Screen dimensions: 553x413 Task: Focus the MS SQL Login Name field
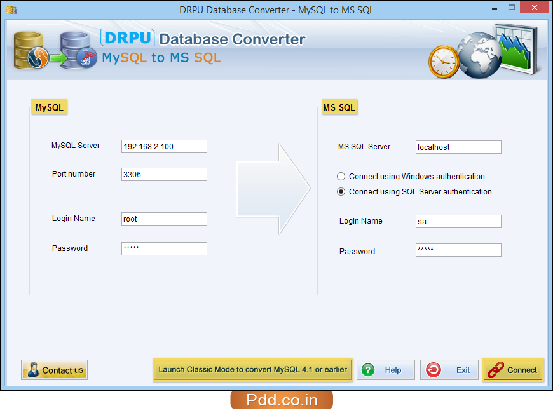pos(458,222)
